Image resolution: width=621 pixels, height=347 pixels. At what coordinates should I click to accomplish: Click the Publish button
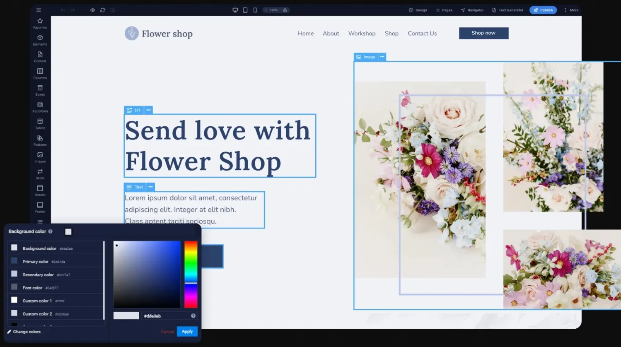point(543,10)
